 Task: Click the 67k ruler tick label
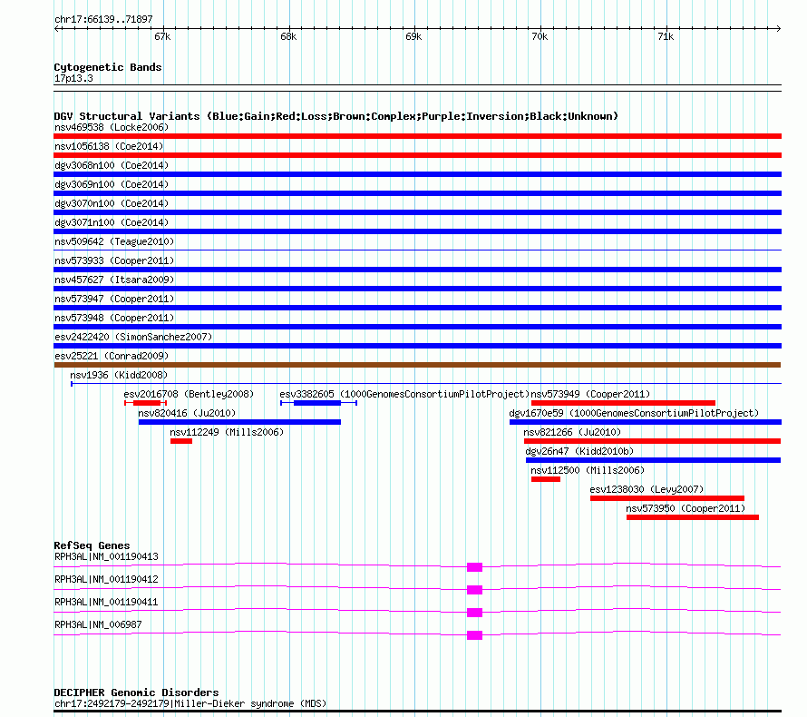(162, 36)
